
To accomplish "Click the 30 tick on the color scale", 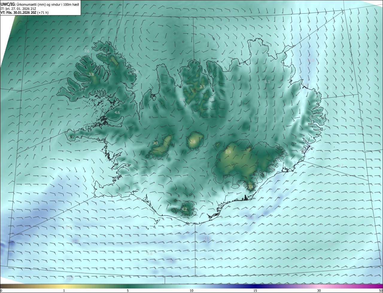I will [319, 291].
